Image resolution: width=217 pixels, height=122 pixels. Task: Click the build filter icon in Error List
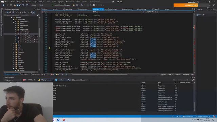(69, 80)
